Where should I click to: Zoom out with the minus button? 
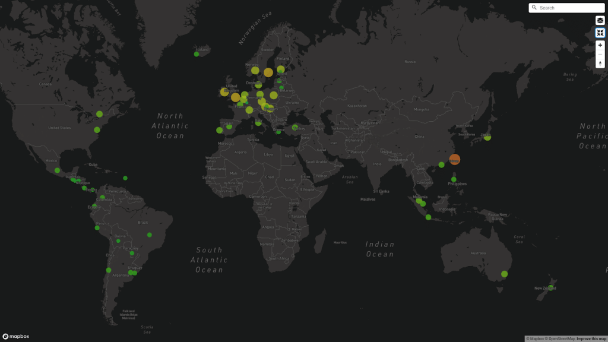tap(600, 54)
